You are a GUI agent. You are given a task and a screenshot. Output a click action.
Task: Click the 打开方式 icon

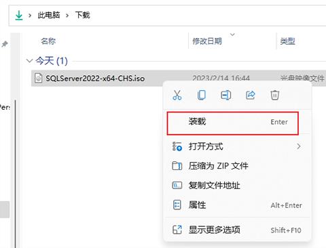tap(177, 146)
